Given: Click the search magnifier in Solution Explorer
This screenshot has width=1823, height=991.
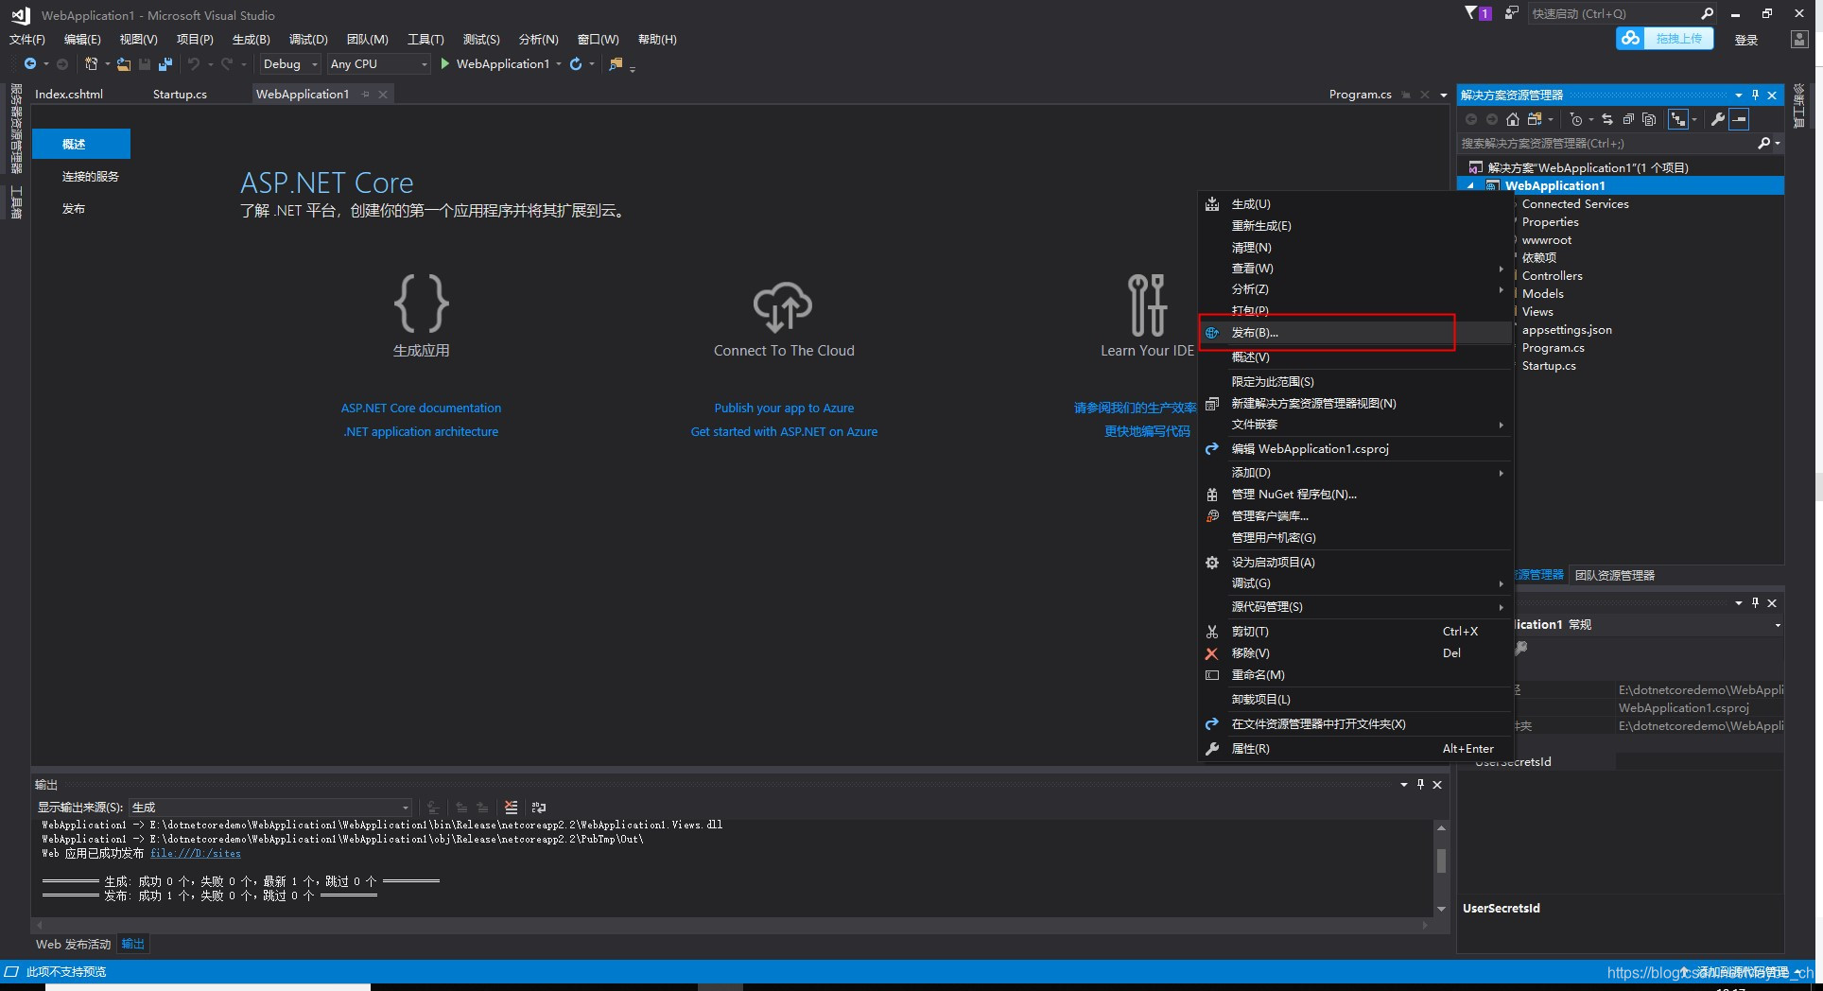Looking at the screenshot, I should click(1763, 144).
